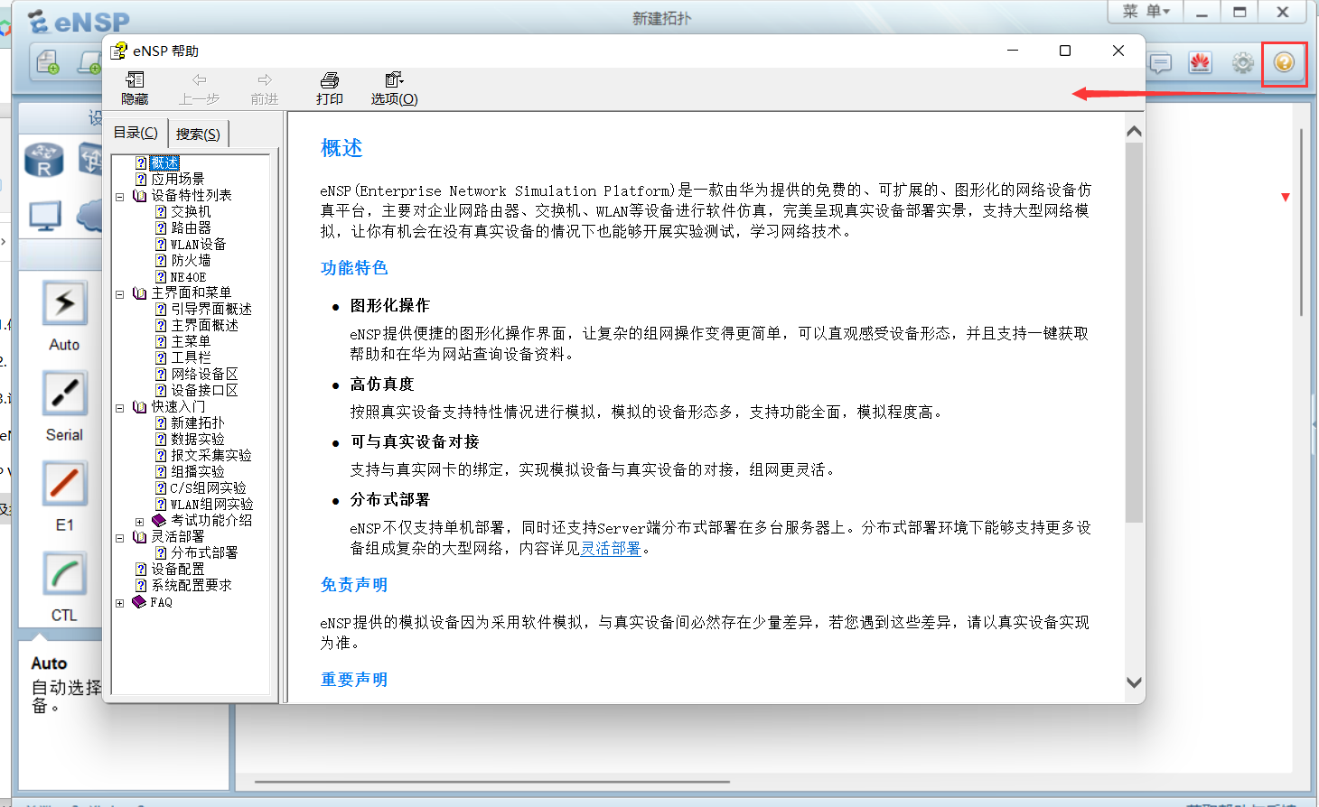Click the help content vertical scrollbar thumb
The width and height of the screenshot is (1319, 807).
coord(1134,332)
